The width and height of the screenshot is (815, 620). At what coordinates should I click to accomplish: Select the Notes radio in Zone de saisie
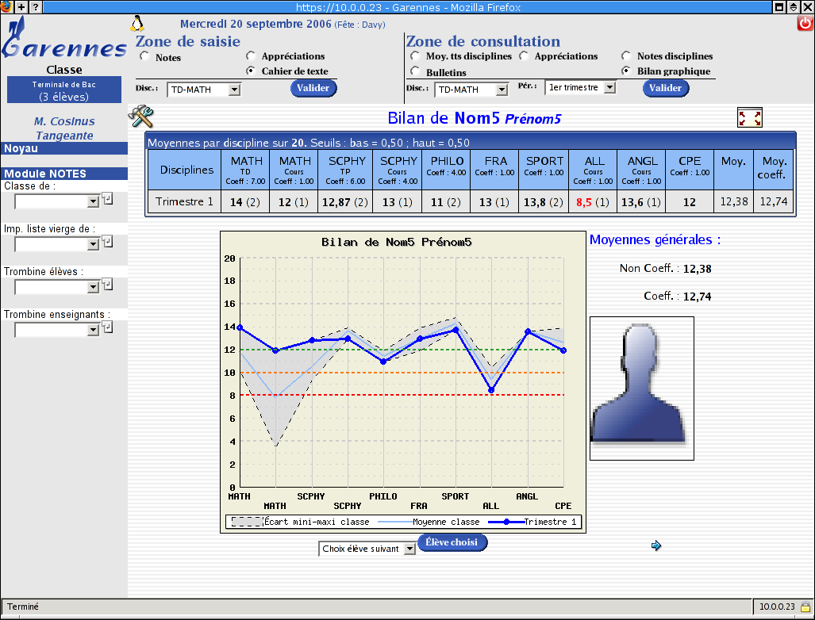(x=144, y=57)
